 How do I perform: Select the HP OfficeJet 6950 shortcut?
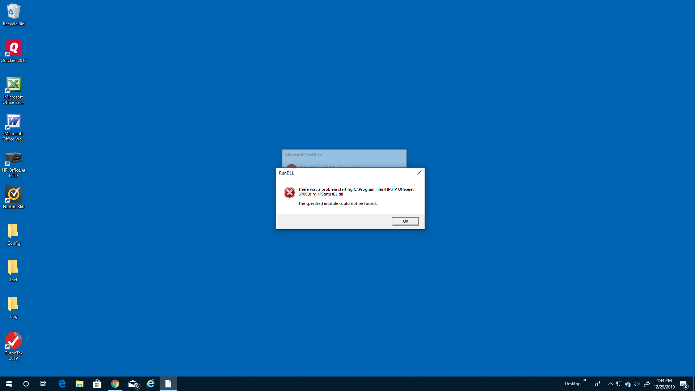pos(14,164)
